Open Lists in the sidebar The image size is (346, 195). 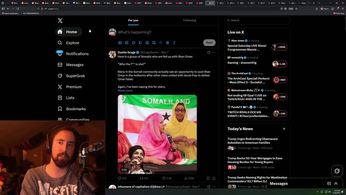66,98
